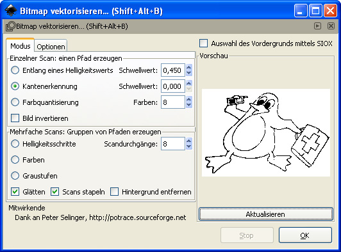This screenshot has height=252, width=341.
Task: Click the trace bitmap icon in panel header
Action: tap(10, 26)
